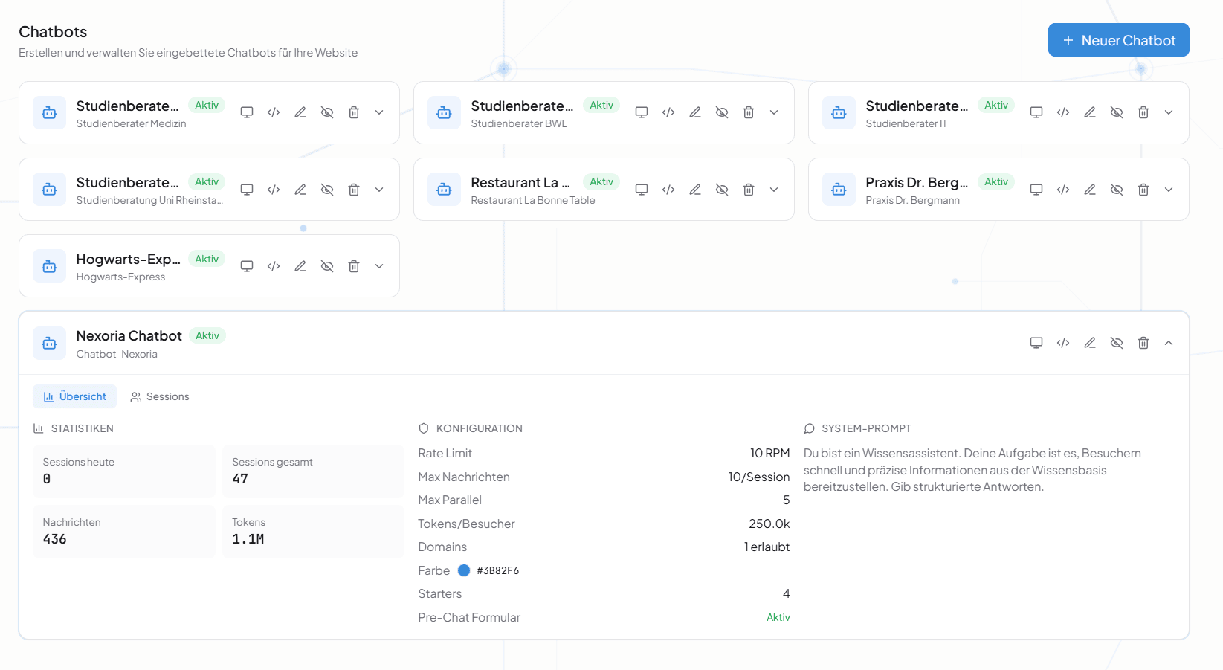Expand details for Praxis Dr. Bergmann

pyautogui.click(x=1169, y=189)
